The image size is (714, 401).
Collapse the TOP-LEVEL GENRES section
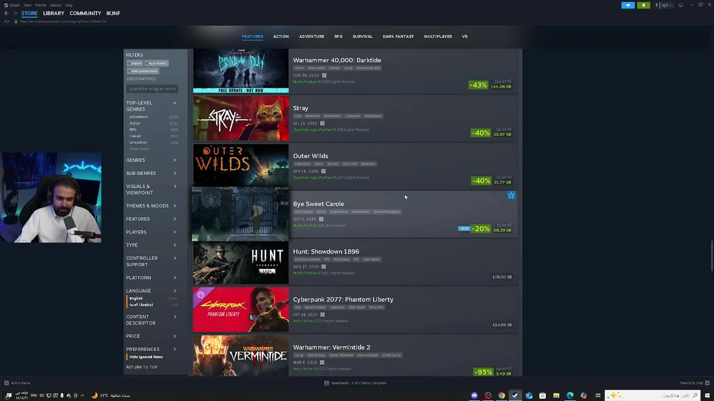[175, 102]
